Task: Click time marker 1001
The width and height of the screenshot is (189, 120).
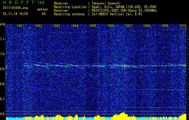Action: click(21, 25)
